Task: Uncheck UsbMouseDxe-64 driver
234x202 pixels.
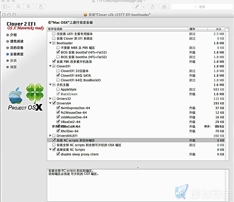Action: pos(58,117)
